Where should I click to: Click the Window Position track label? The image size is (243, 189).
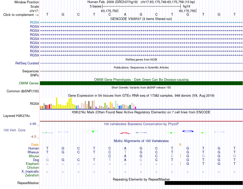click(x=27, y=2)
